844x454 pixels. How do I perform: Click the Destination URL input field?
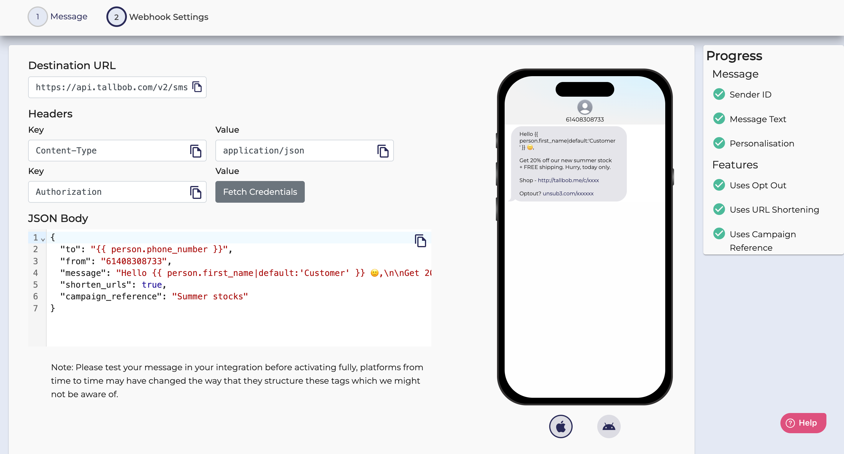[x=111, y=87]
